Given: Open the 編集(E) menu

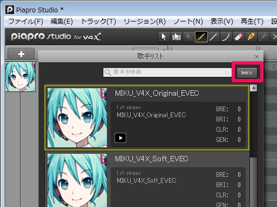Looking at the screenshot, I should pyautogui.click(x=62, y=22).
